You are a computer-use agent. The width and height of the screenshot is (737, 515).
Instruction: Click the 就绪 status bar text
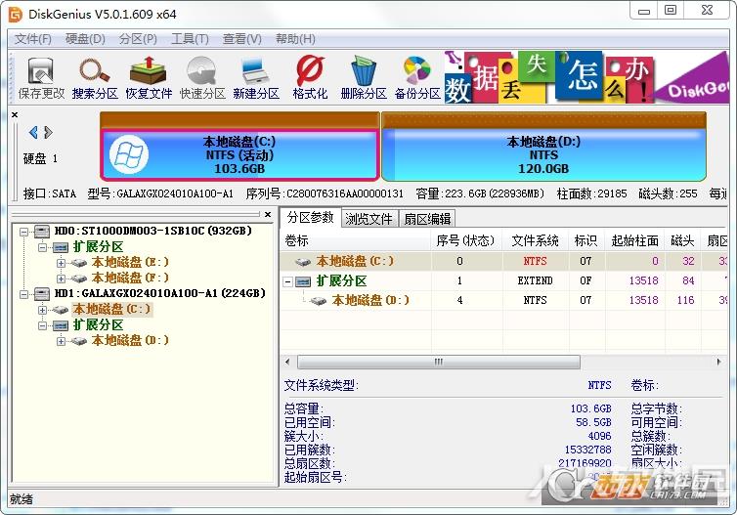pos(22,499)
